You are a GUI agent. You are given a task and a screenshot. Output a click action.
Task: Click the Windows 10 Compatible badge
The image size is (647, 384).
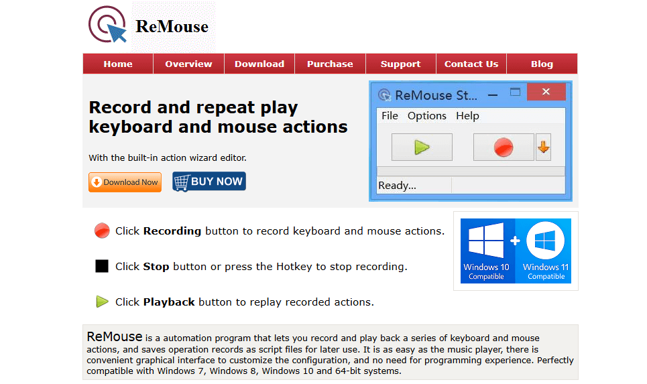click(487, 251)
